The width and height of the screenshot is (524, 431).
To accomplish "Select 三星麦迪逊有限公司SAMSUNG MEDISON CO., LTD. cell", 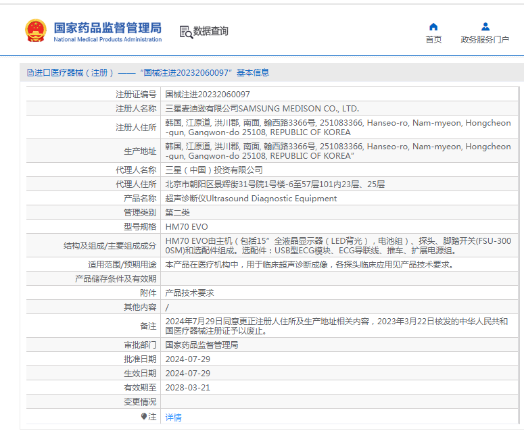I will tap(262, 109).
